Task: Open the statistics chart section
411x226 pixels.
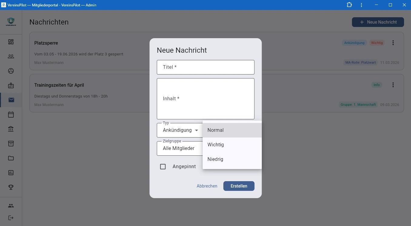Action: (11, 172)
